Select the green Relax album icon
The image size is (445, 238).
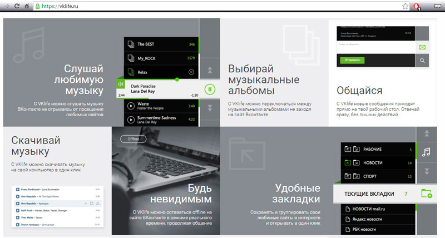(x=131, y=72)
